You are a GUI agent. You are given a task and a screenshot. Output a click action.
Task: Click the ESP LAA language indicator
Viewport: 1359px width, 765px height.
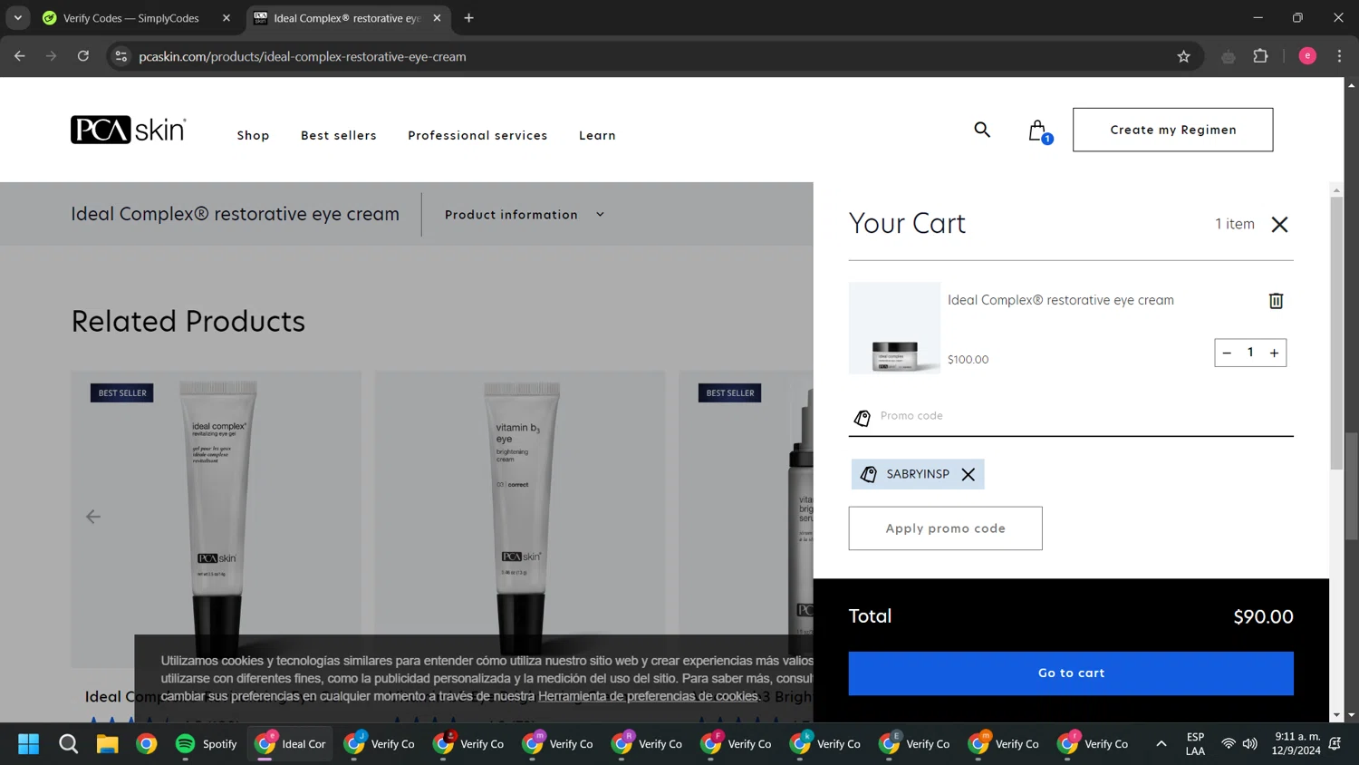[1195, 744]
